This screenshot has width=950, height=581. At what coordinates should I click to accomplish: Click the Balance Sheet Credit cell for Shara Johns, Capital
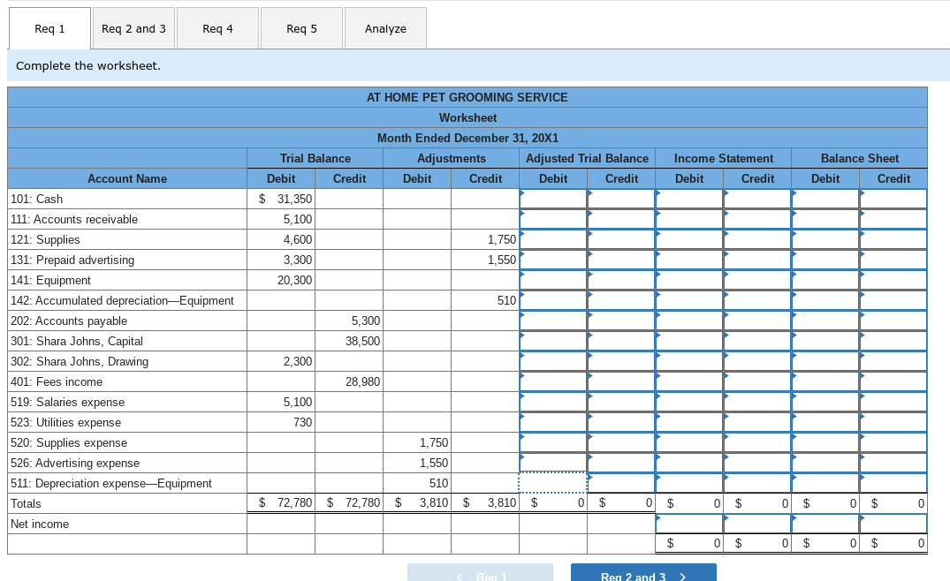pyautogui.click(x=893, y=341)
